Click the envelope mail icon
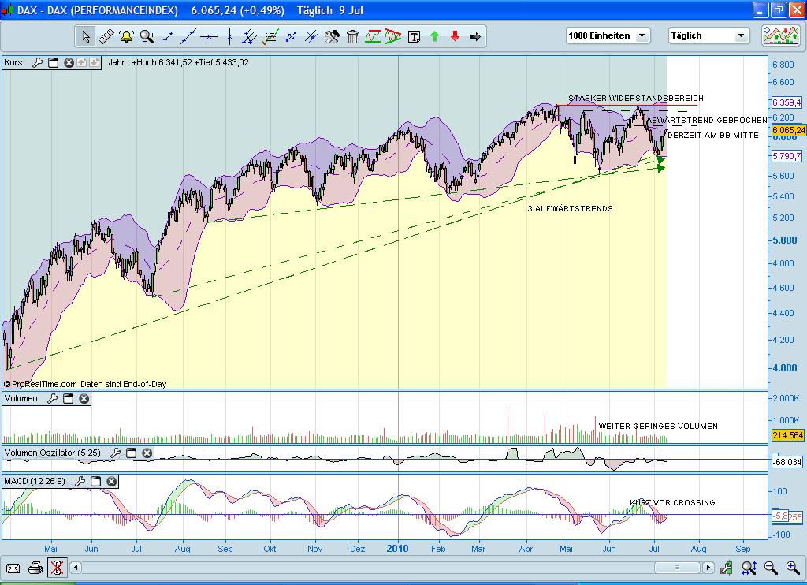807x585 pixels. click(x=13, y=568)
